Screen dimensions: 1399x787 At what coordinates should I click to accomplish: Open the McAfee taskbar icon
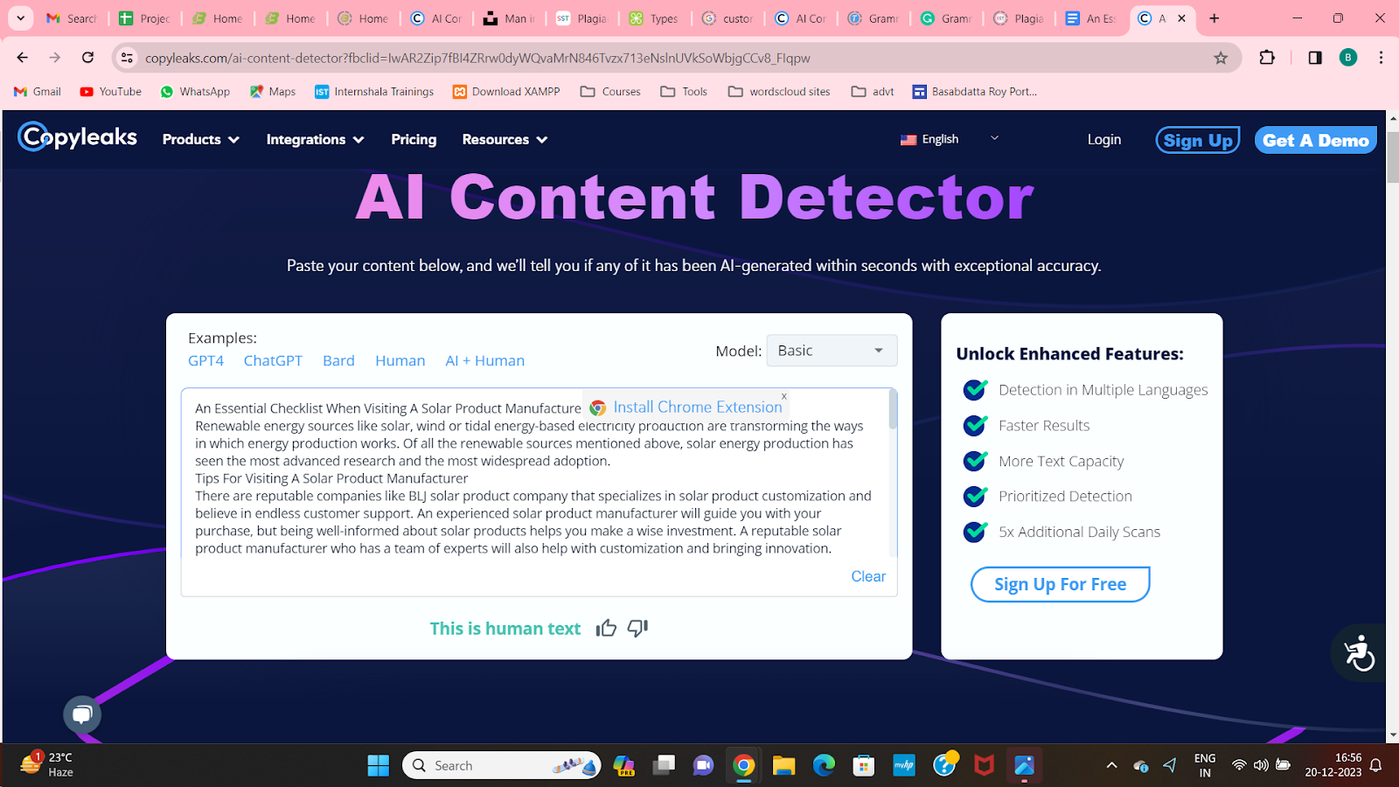(x=985, y=765)
